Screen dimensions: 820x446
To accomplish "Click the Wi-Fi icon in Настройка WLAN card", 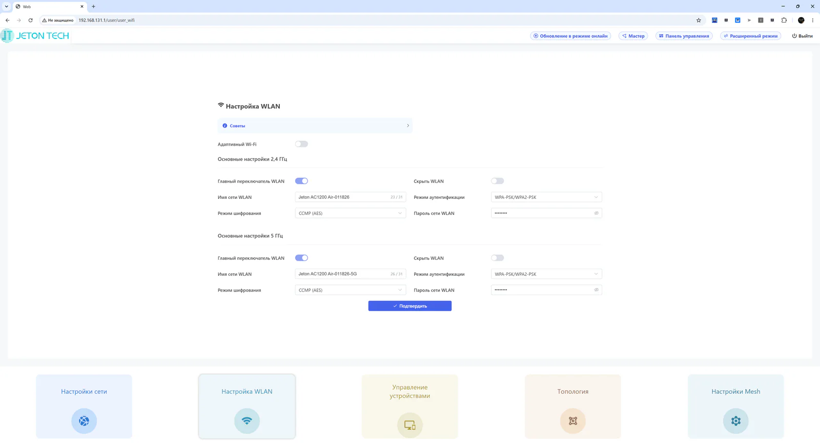I will pos(247,421).
